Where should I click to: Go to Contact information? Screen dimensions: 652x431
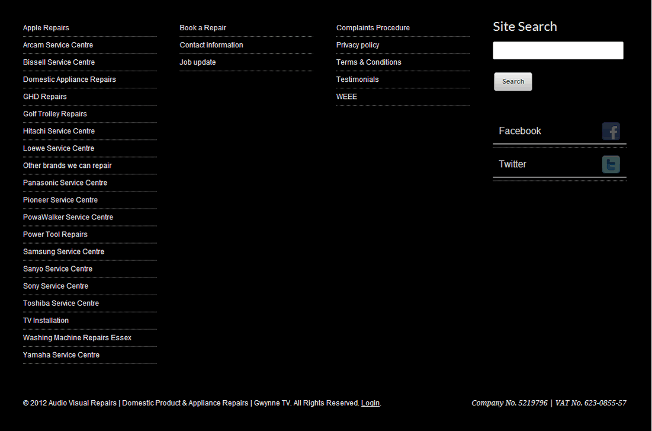point(211,45)
